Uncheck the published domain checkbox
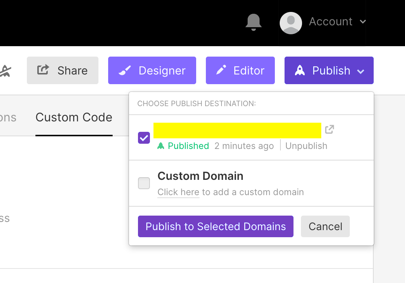Image resolution: width=405 pixels, height=283 pixels. pyautogui.click(x=144, y=138)
